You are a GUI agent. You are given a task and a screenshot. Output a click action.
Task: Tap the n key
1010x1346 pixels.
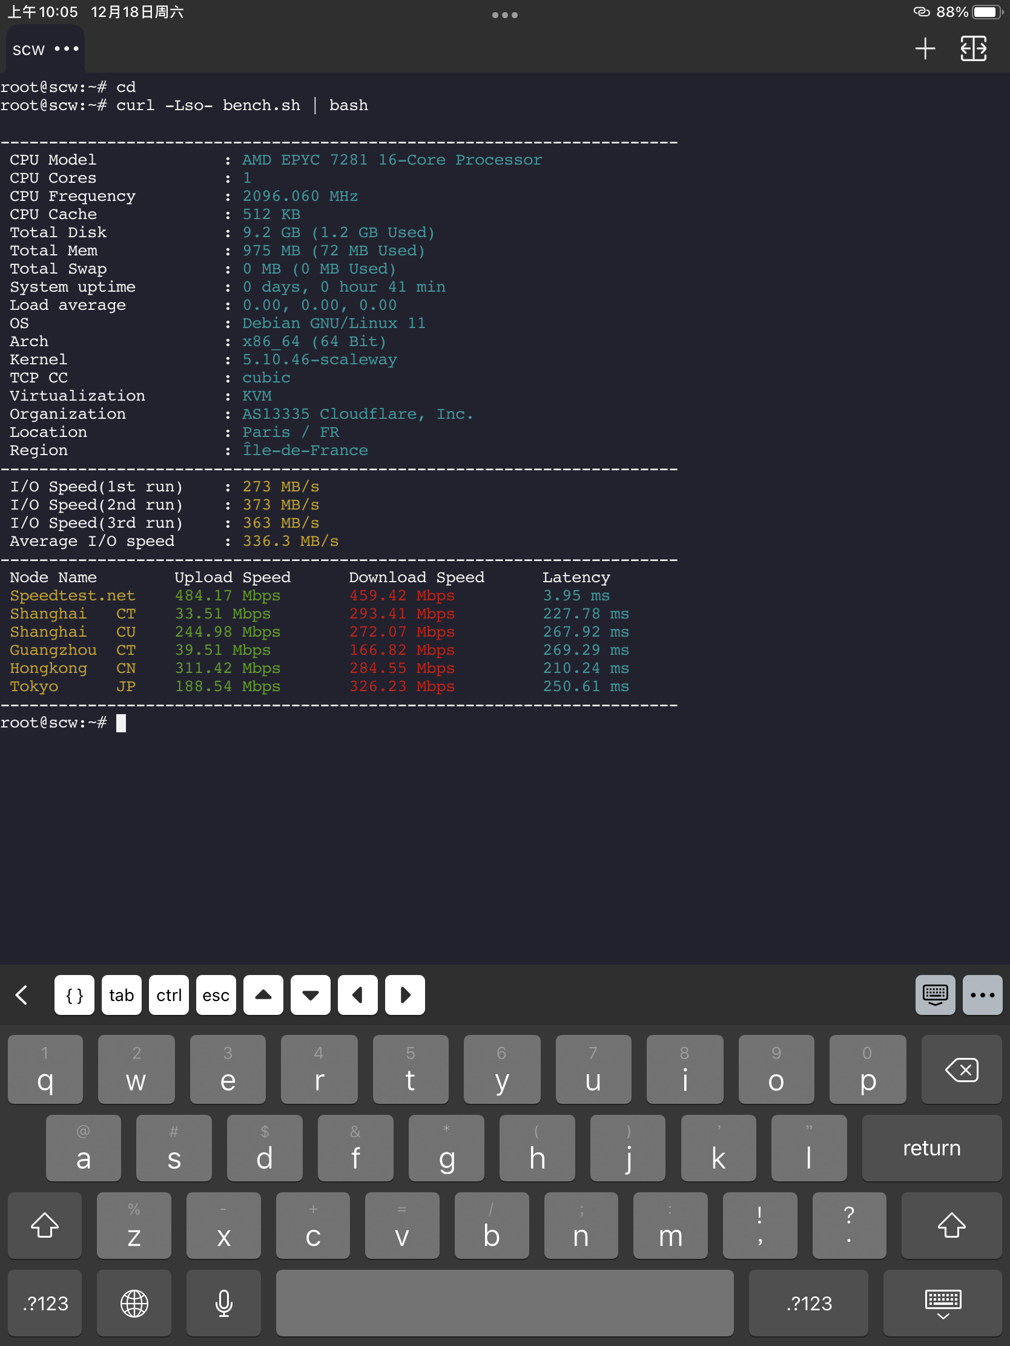pos(581,1225)
